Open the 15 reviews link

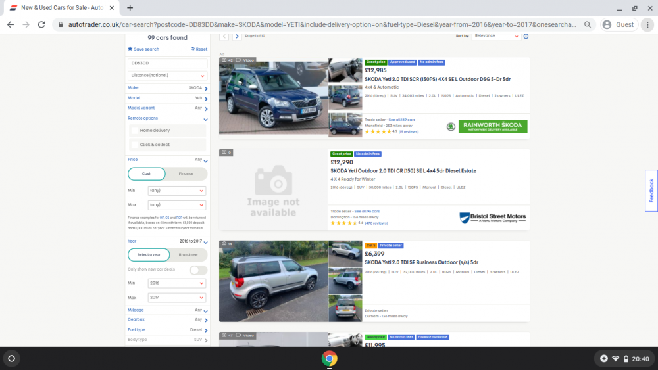tap(409, 132)
